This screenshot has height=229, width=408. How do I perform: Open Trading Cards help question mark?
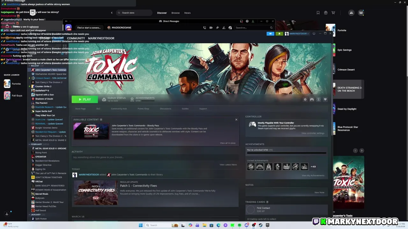(x=267, y=202)
